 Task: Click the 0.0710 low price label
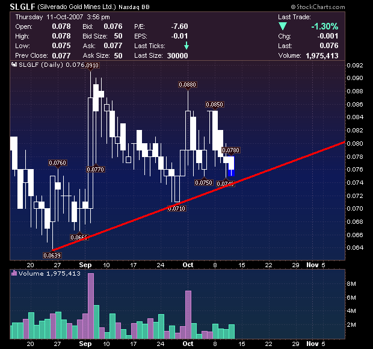pyautogui.click(x=176, y=209)
